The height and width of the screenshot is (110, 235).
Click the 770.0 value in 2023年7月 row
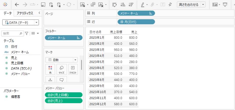pos(133,74)
